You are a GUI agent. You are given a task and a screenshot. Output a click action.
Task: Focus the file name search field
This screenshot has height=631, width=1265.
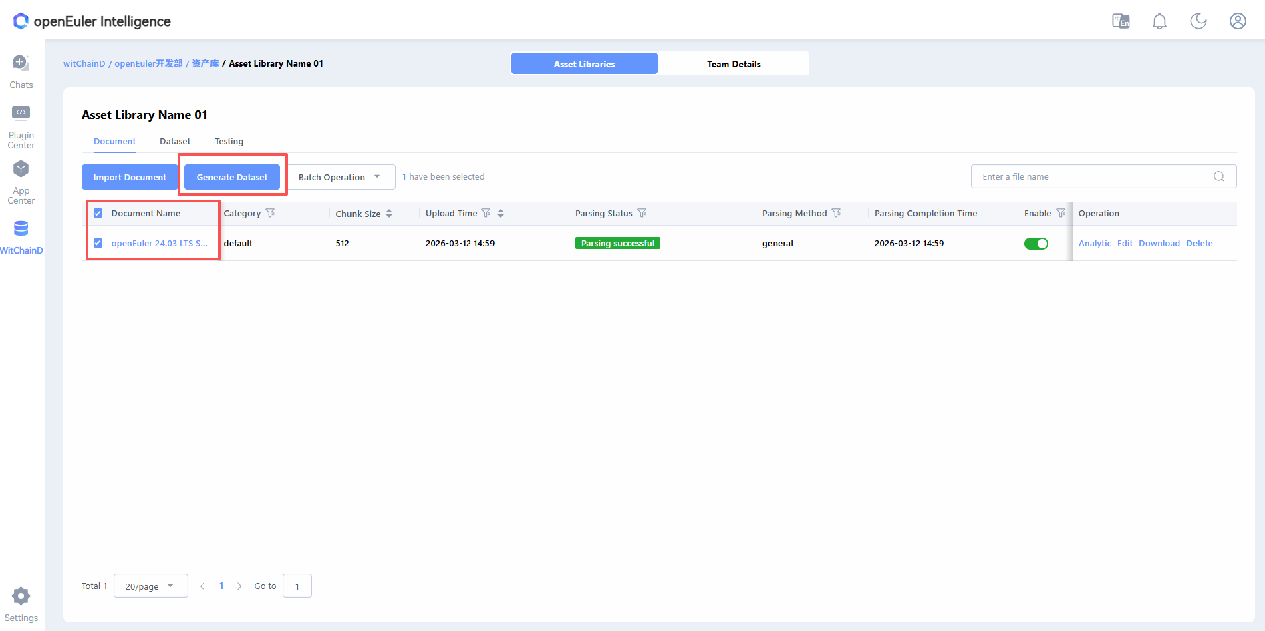[1103, 176]
